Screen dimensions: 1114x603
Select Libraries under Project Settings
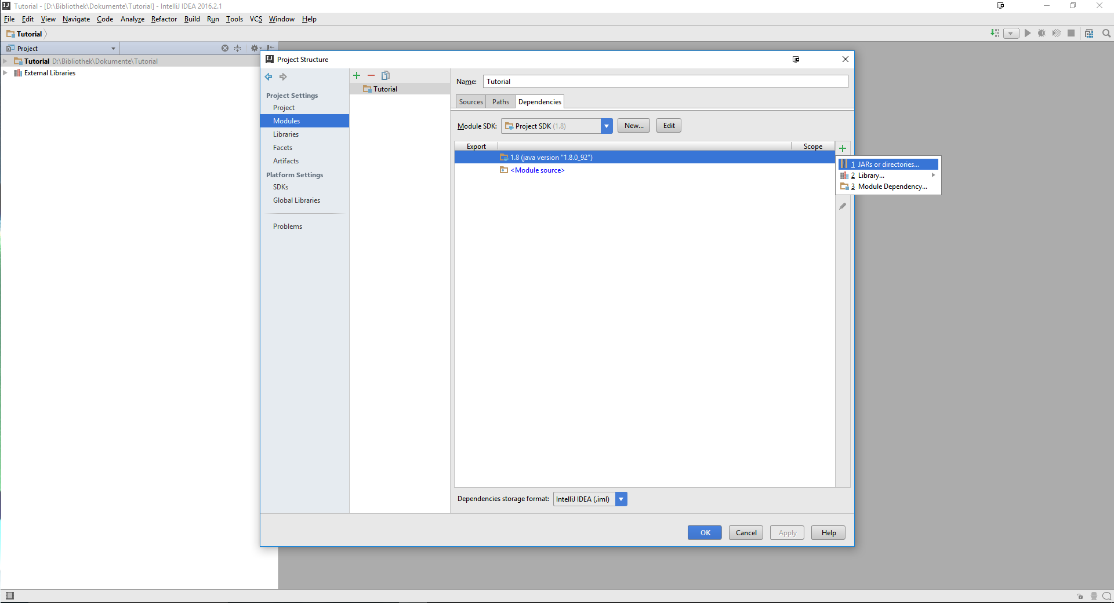point(286,134)
